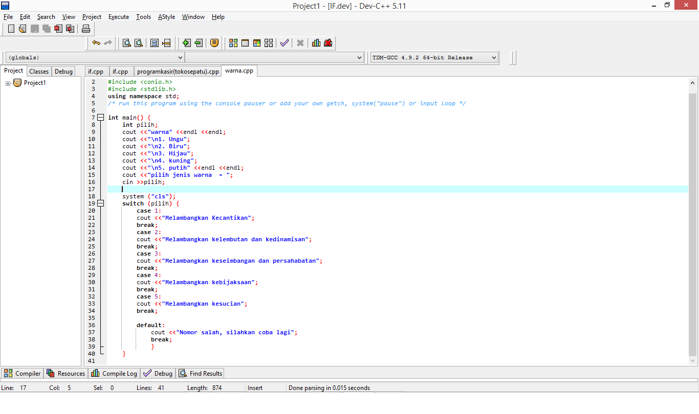
Task: Open the Execute menu
Action: [119, 17]
